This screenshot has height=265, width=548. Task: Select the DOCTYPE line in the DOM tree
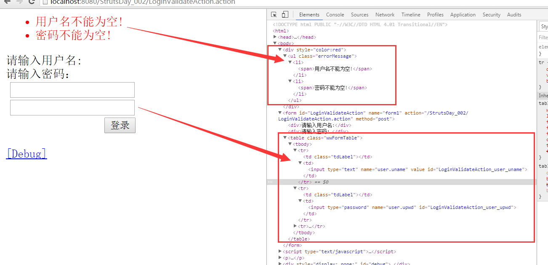pyautogui.click(x=360, y=24)
